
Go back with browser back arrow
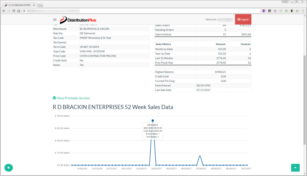[4, 11]
